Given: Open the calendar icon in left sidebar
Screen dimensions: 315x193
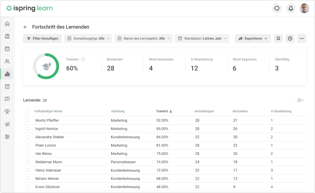Looking at the screenshot, I should pyautogui.click(x=7, y=49).
